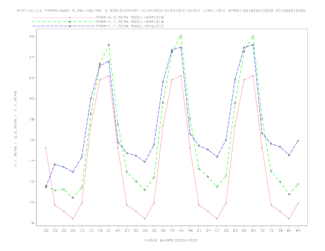Click x-axis tick label 63

coord(235,230)
